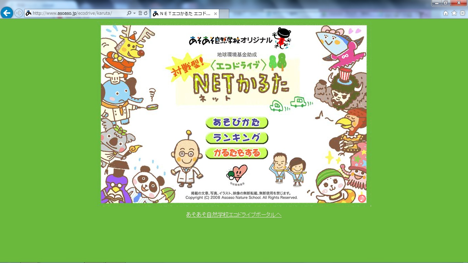The width and height of the screenshot is (468, 263).
Task: Open the あそあそ自然学校エコドライブポータルへ link
Action: click(234, 215)
